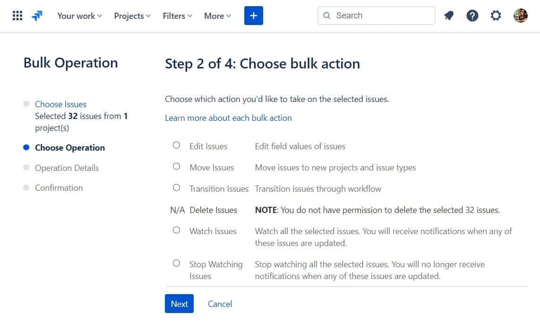Open the notifications bell icon
The height and width of the screenshot is (322, 540).
point(449,16)
